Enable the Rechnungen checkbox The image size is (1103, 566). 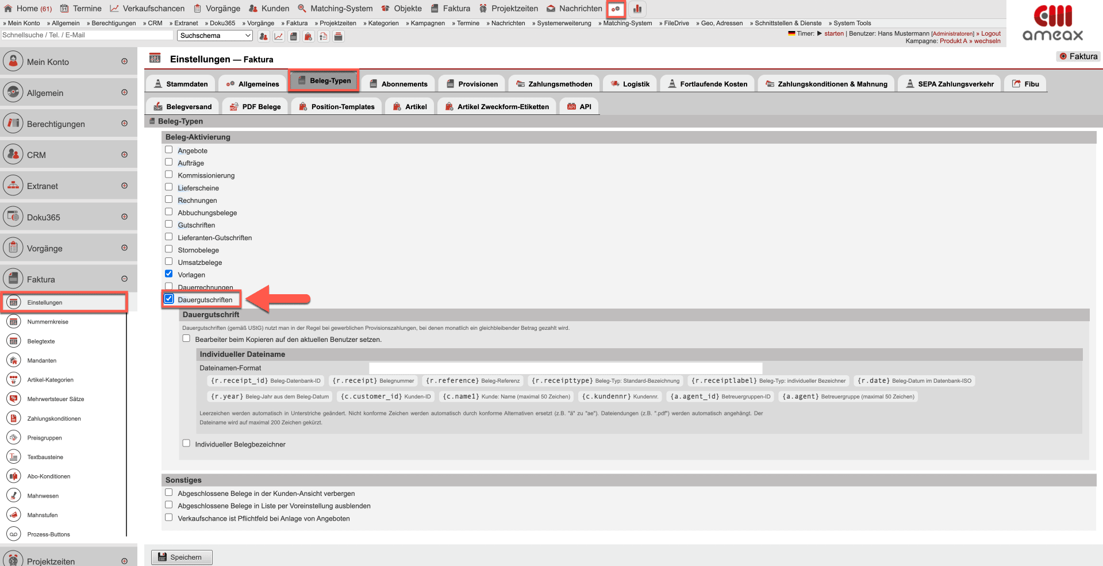coord(169,199)
